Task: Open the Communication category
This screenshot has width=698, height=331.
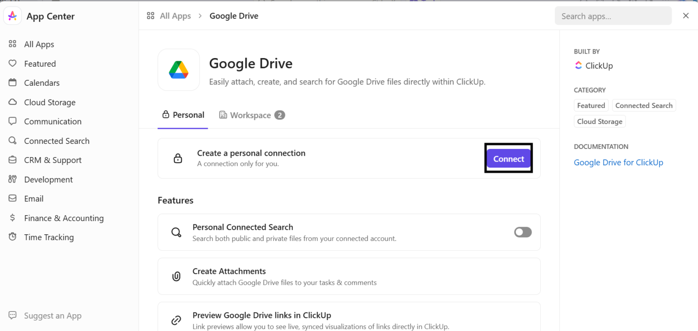Action: click(x=53, y=122)
